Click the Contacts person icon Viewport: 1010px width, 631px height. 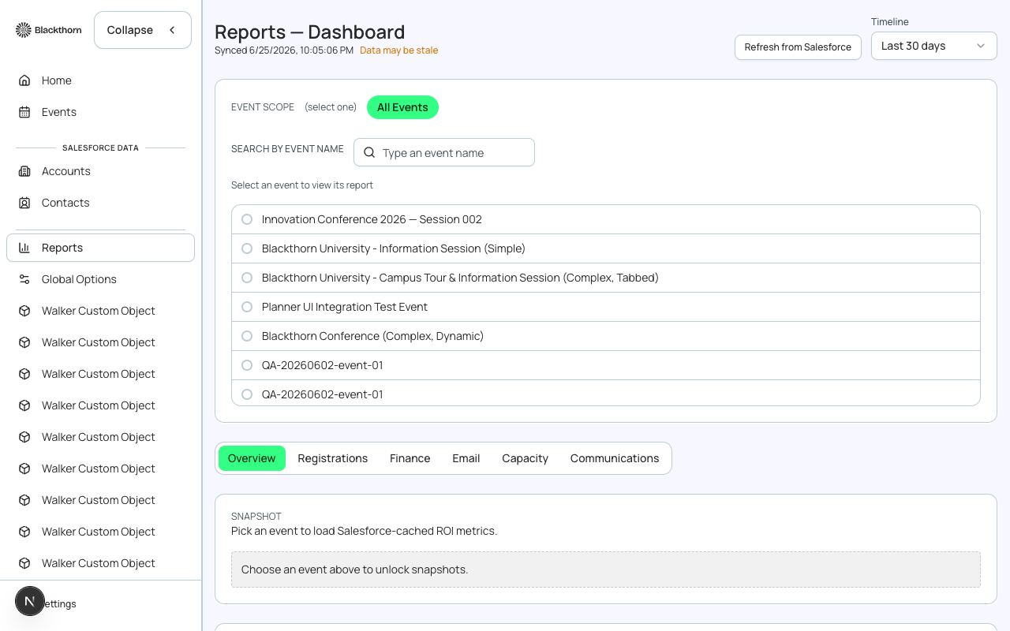24,203
